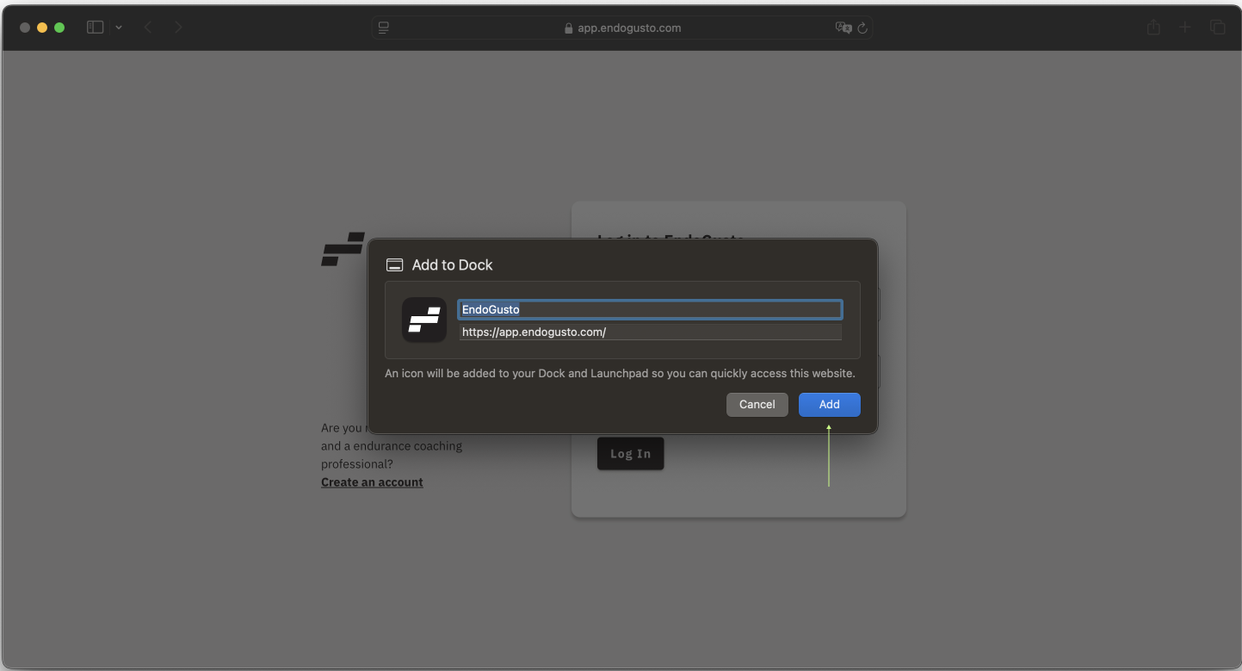Click the green fullscreen window button

59,28
